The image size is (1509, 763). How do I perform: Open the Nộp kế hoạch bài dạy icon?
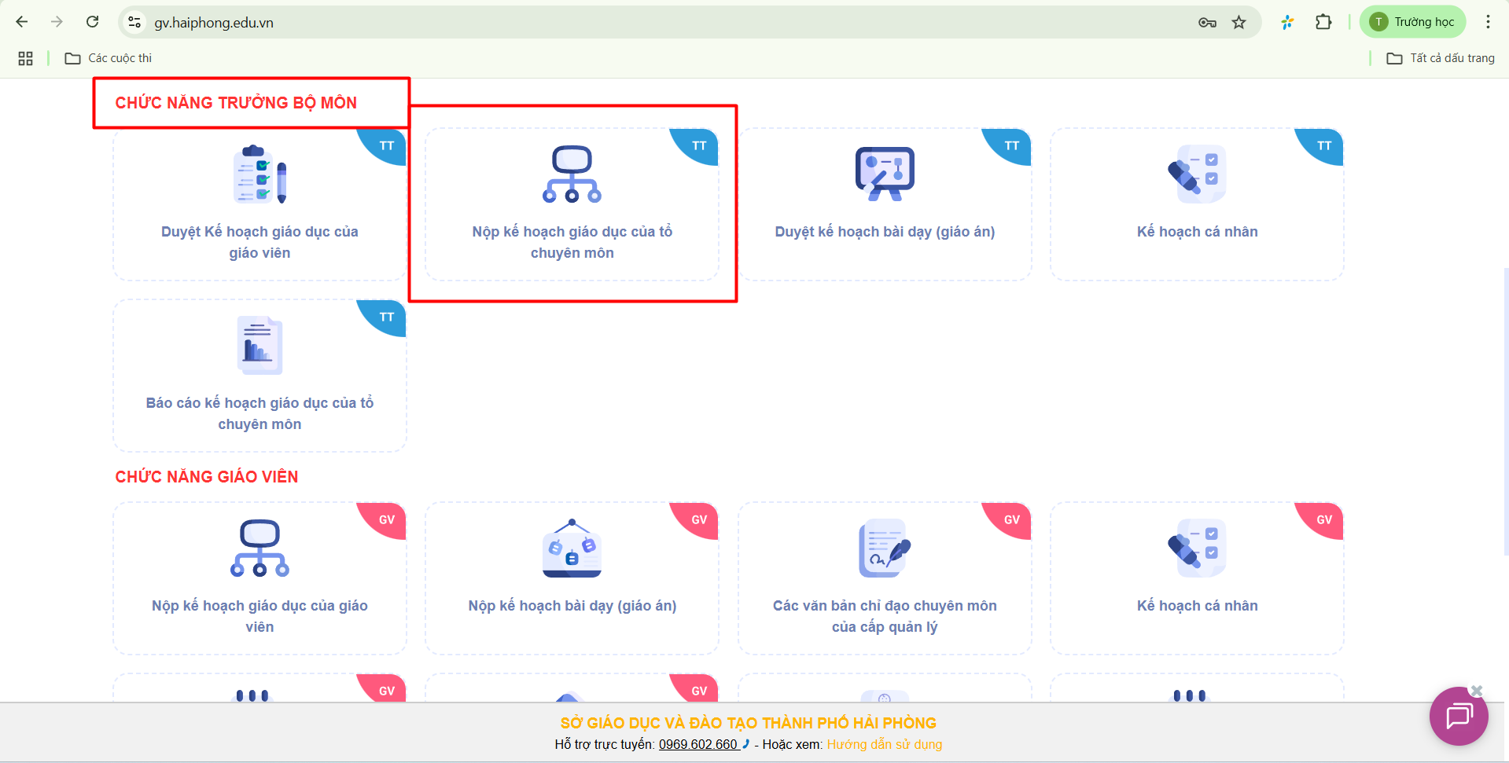click(x=572, y=548)
